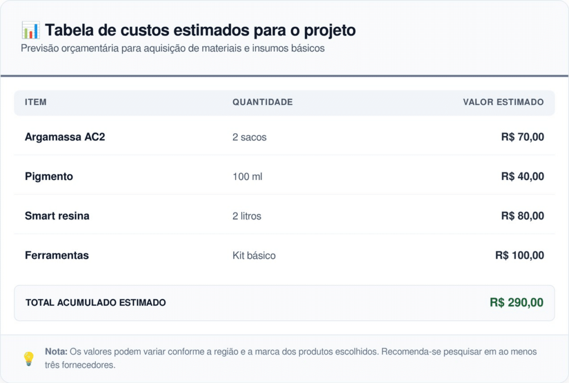Click the R$ 100,00 value
Viewport: 569px width, 383px height.
coord(520,255)
